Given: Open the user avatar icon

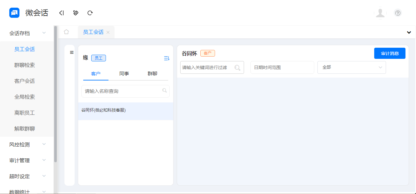Looking at the screenshot, I should tap(380, 13).
